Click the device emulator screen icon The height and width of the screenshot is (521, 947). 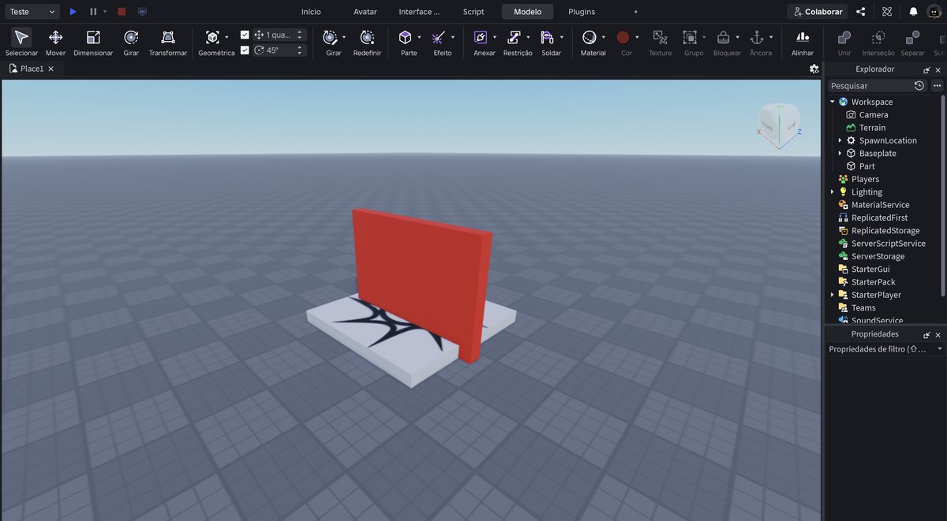pyautogui.click(x=142, y=12)
